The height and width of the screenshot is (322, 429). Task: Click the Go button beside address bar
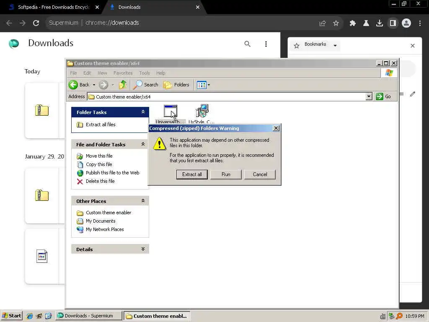[x=383, y=96]
